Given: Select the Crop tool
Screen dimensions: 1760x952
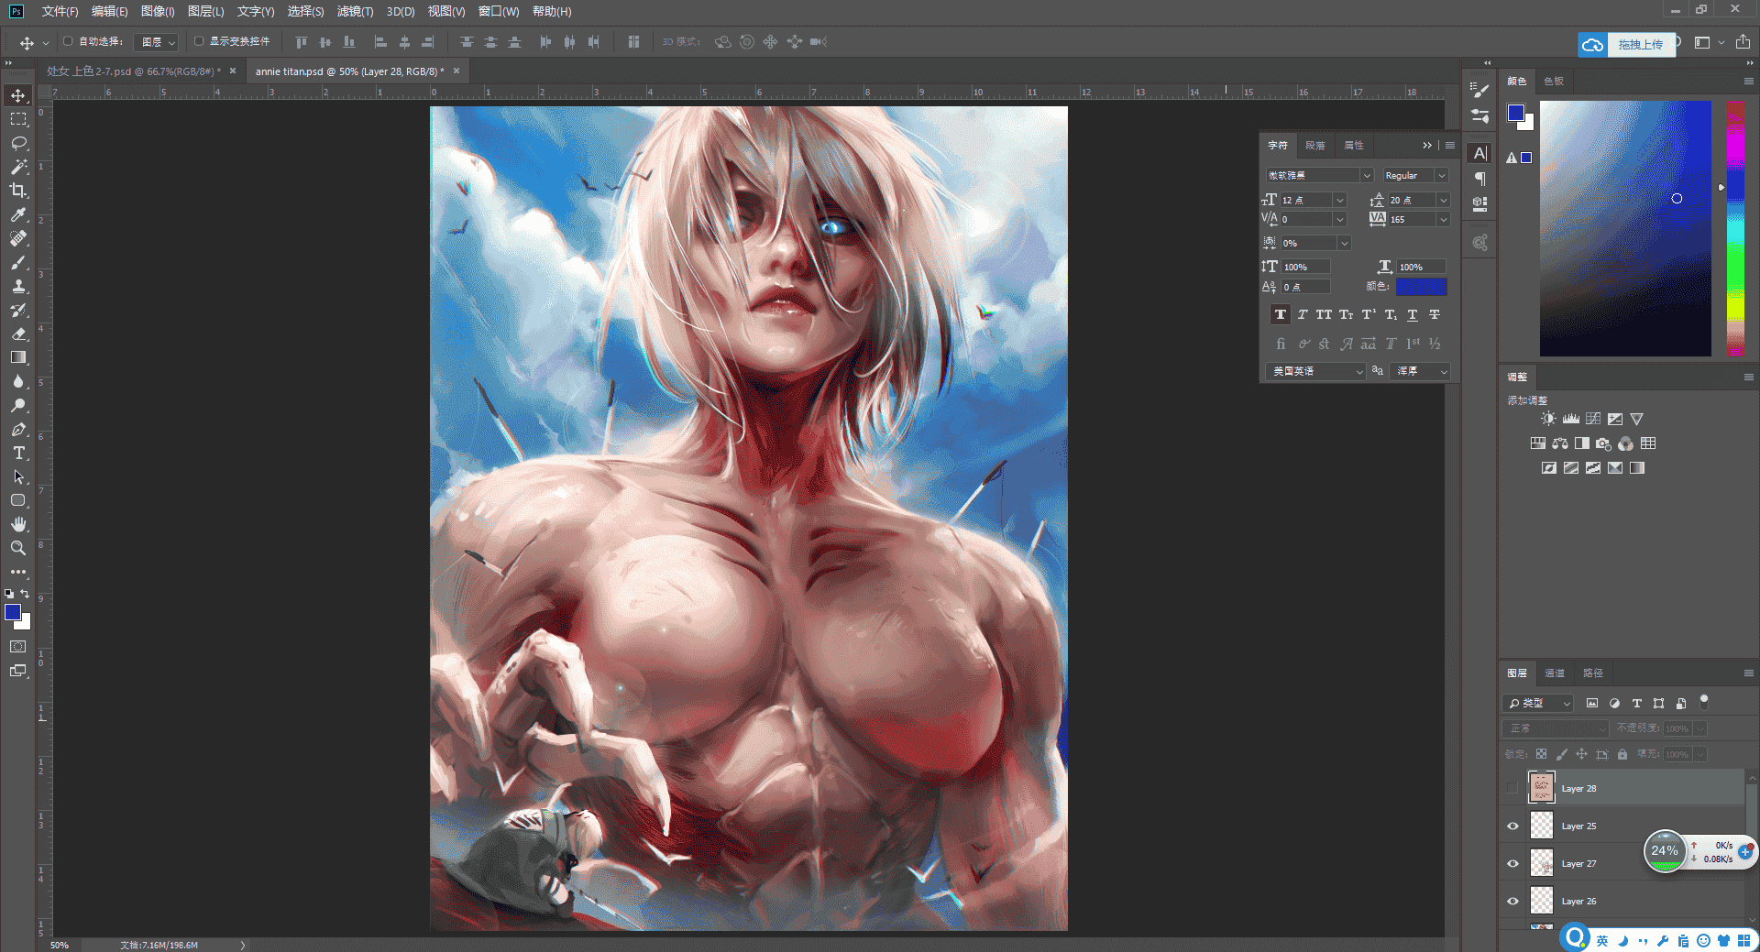Looking at the screenshot, I should tap(18, 191).
